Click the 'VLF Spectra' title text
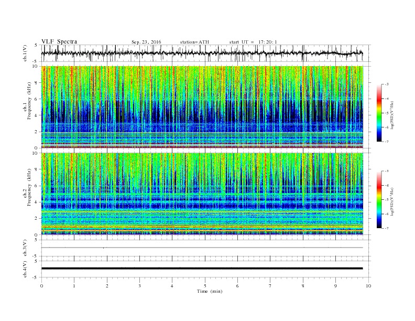 [x=59, y=41]
